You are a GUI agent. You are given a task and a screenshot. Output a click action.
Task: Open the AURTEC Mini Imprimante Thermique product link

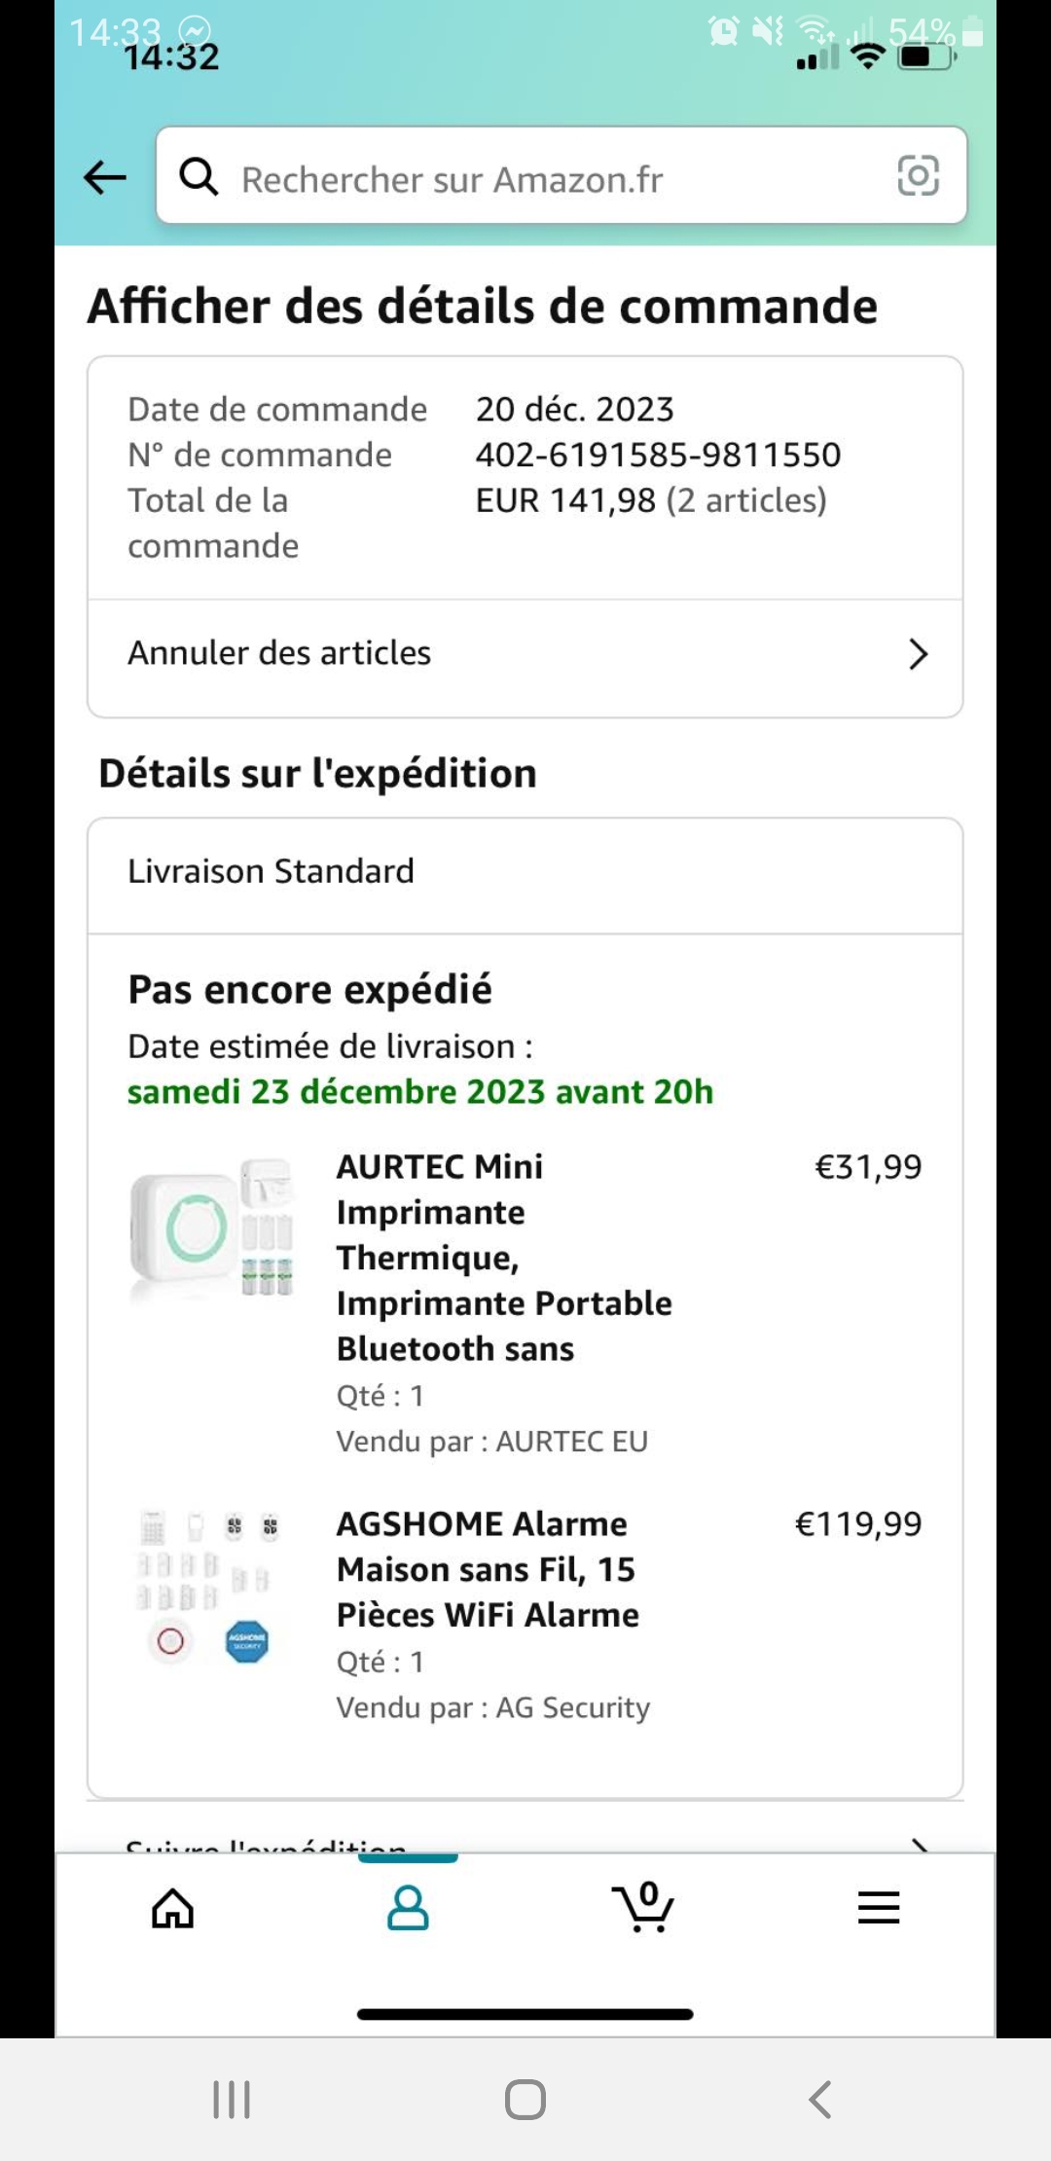tap(503, 1257)
